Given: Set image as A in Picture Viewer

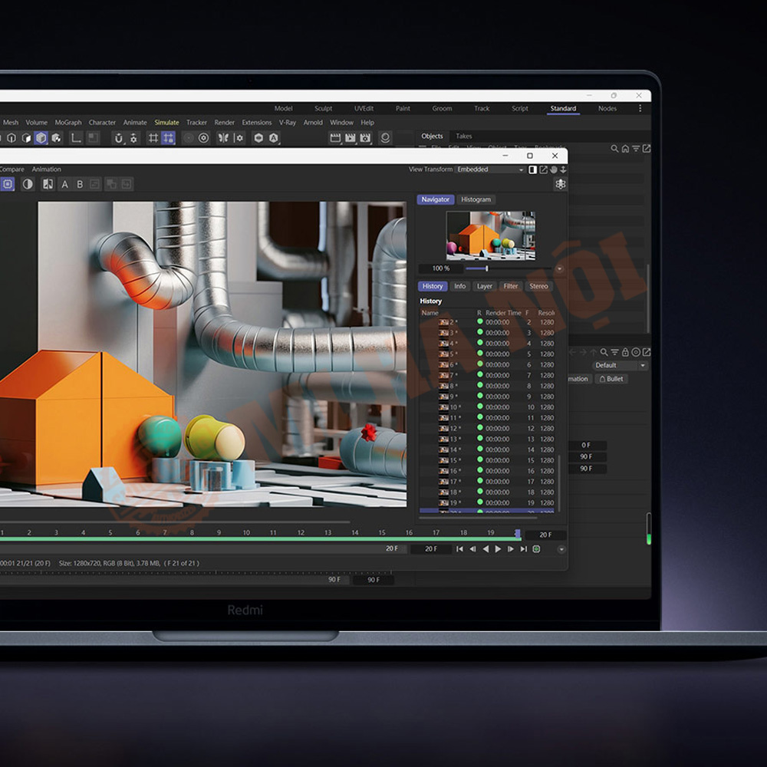Looking at the screenshot, I should click(x=64, y=184).
